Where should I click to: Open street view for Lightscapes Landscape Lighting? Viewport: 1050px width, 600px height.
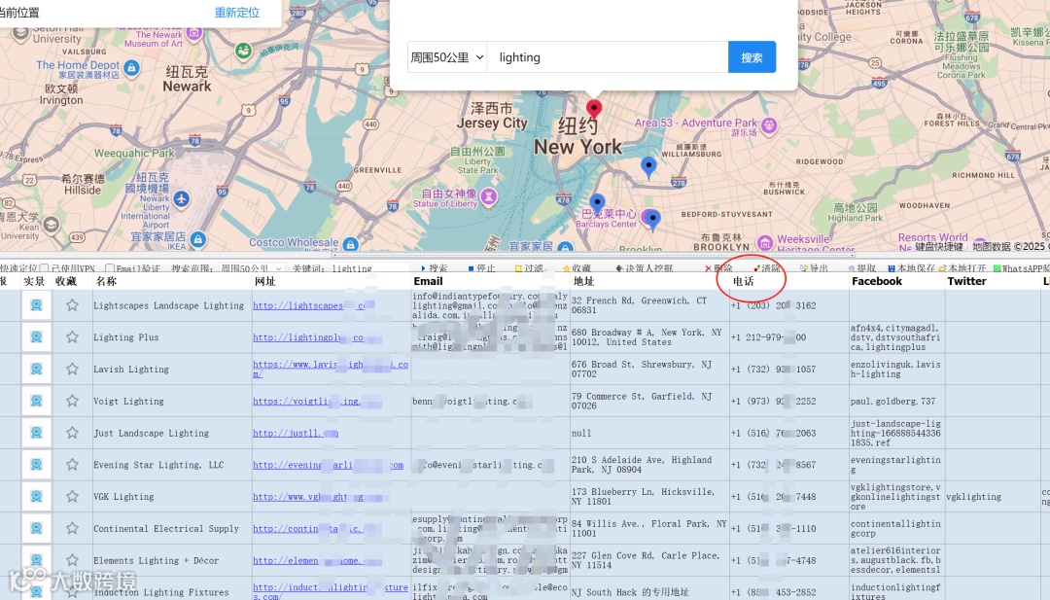[36, 305]
